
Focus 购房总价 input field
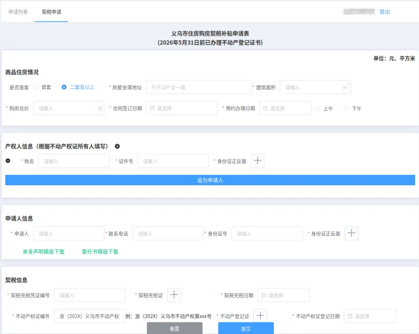point(69,108)
